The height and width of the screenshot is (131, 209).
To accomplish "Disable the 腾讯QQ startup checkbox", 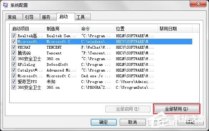I will click(x=14, y=53).
